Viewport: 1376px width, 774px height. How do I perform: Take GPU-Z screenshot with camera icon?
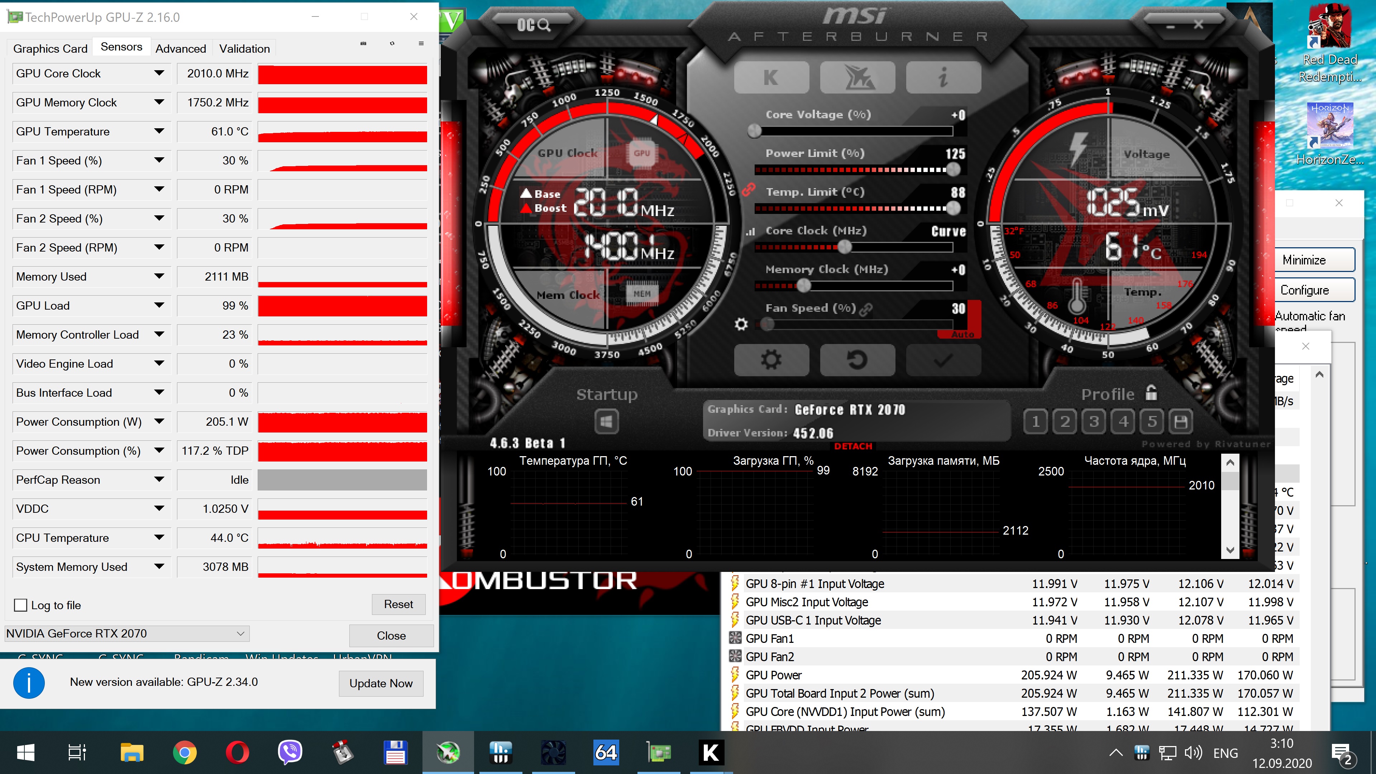363,43
